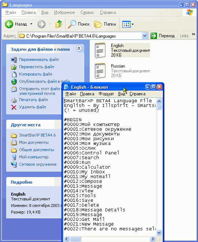Open Explorer File menu

tap(11, 12)
